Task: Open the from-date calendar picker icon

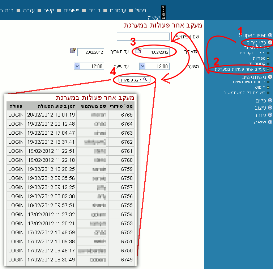Action: click(138, 51)
